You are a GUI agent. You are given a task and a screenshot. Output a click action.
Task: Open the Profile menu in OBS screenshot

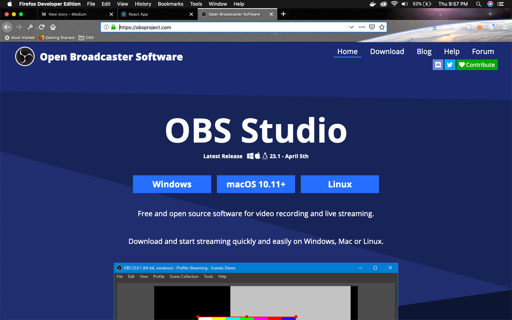point(159,277)
